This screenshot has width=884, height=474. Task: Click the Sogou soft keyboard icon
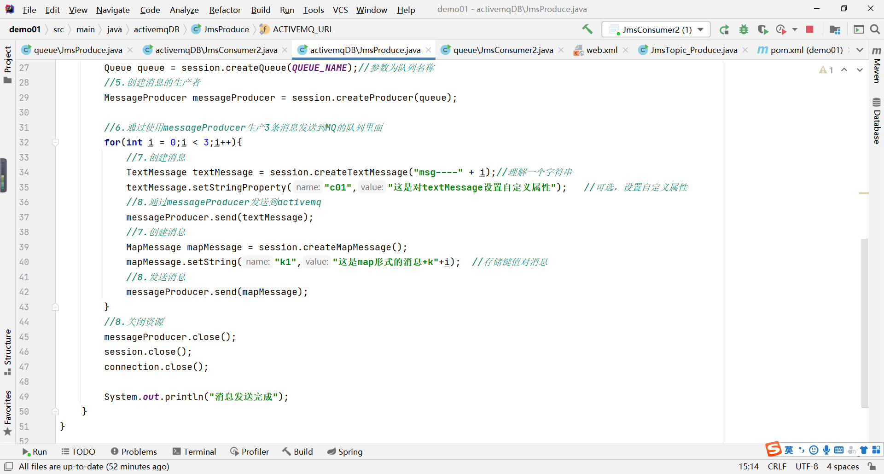tap(839, 450)
